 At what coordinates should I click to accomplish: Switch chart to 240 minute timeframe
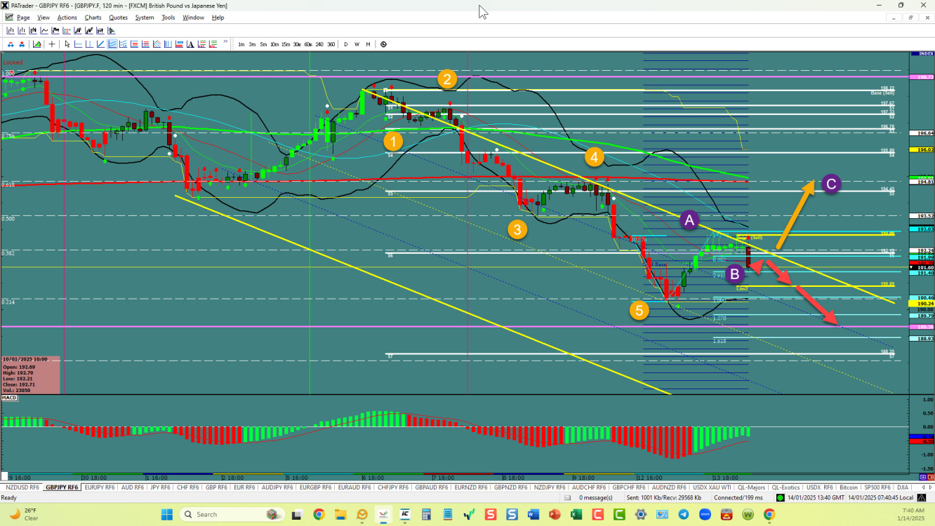click(319, 44)
